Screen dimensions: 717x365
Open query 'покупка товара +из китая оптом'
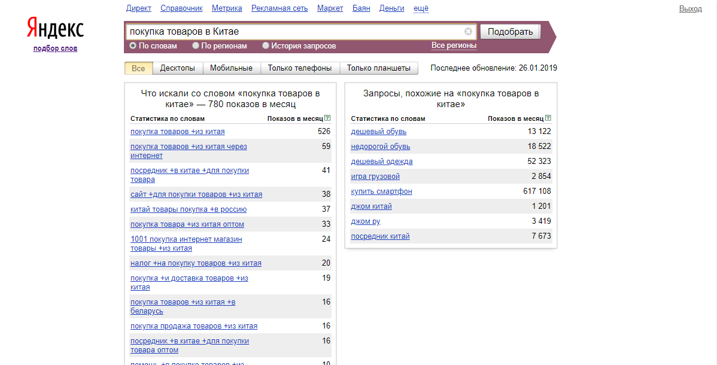click(187, 224)
